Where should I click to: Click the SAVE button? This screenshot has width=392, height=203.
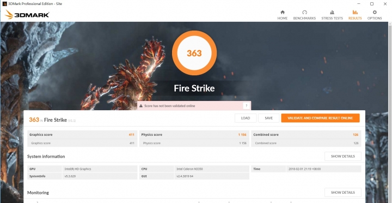269,118
